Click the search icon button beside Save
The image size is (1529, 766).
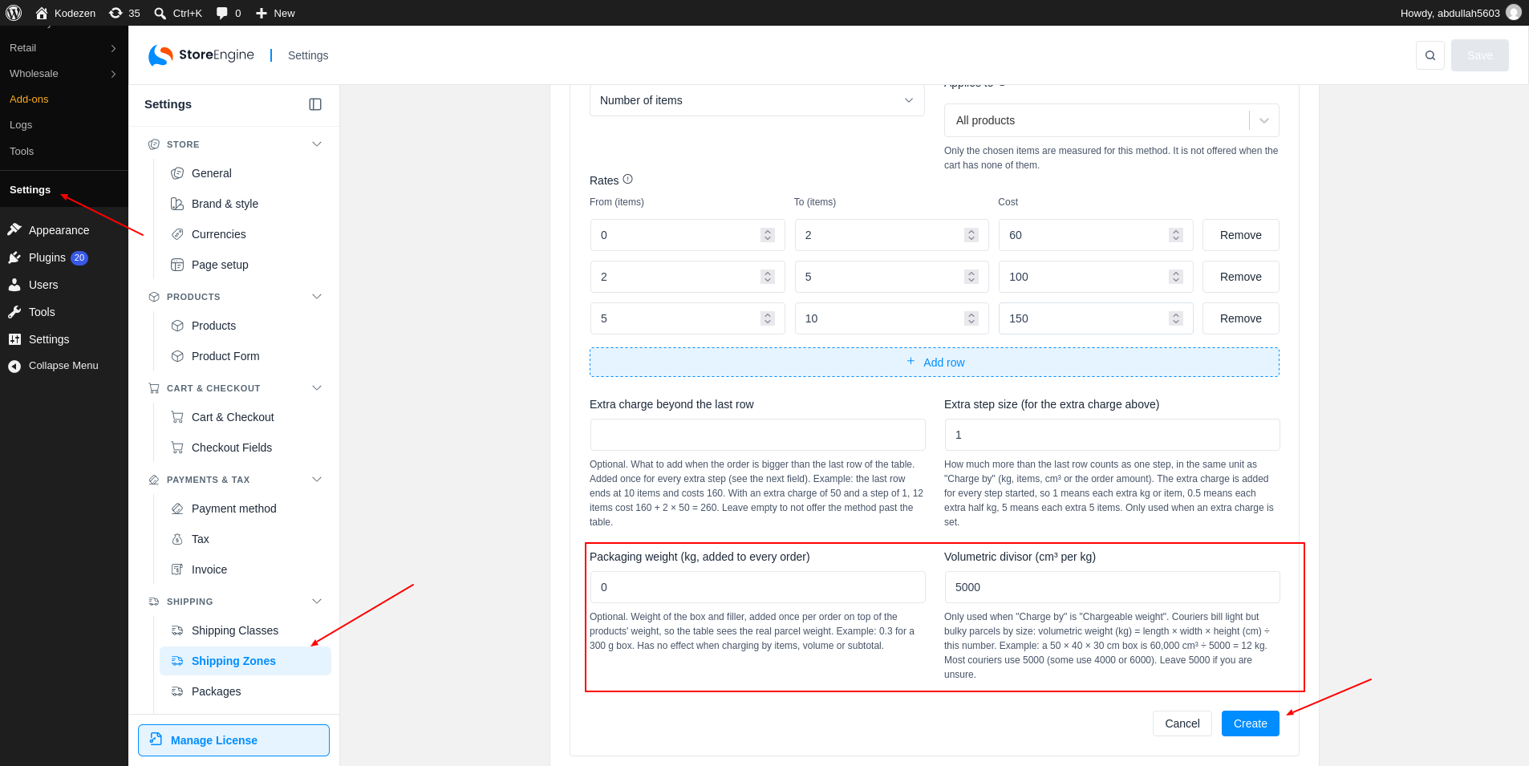(1430, 55)
